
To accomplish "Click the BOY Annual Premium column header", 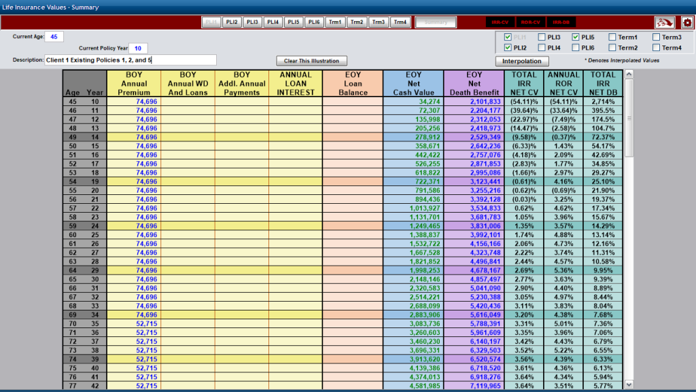I will [134, 84].
